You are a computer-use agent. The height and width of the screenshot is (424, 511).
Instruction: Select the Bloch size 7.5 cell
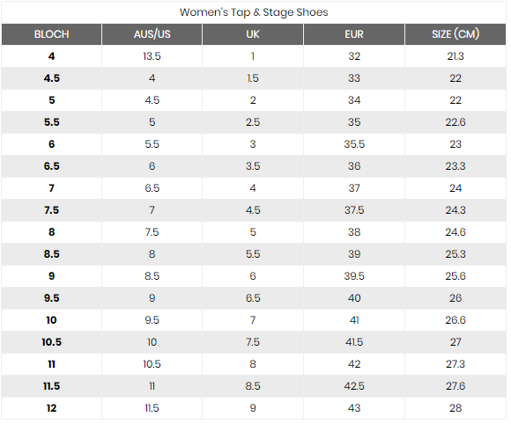tap(51, 210)
